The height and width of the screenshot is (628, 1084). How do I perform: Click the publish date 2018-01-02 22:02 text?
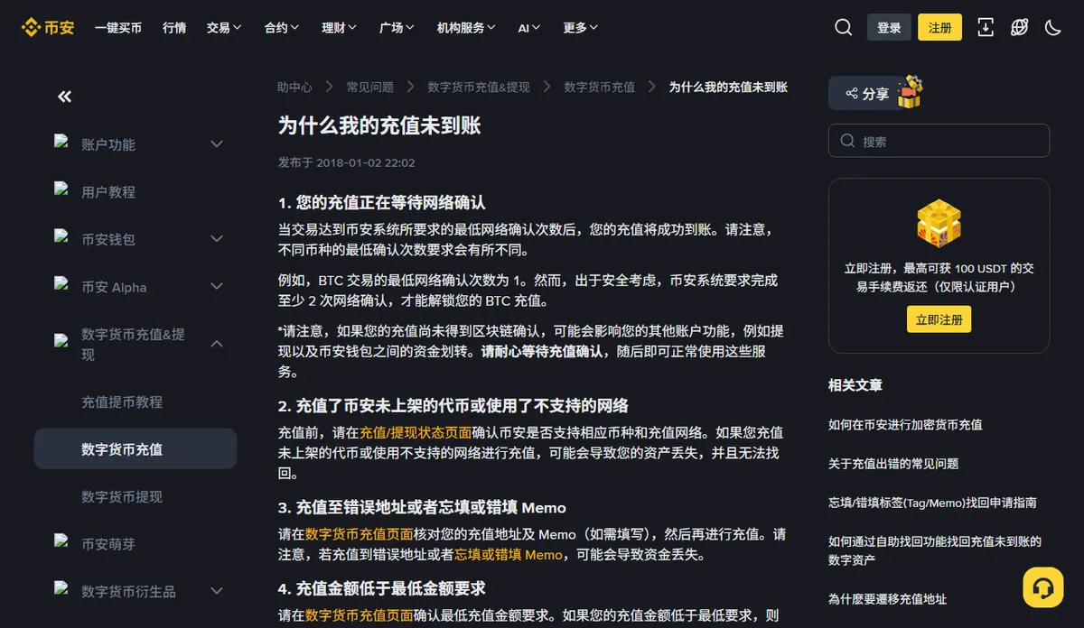tap(366, 163)
